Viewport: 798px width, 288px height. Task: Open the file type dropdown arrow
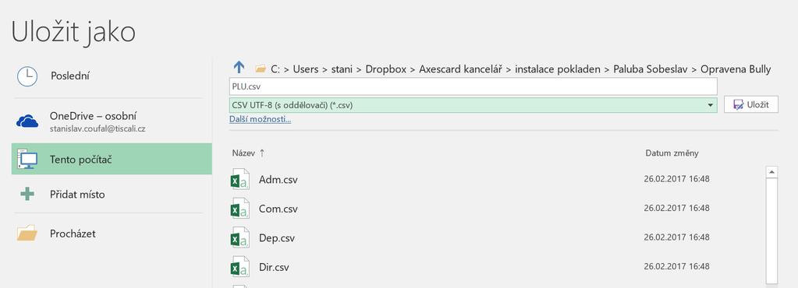710,105
